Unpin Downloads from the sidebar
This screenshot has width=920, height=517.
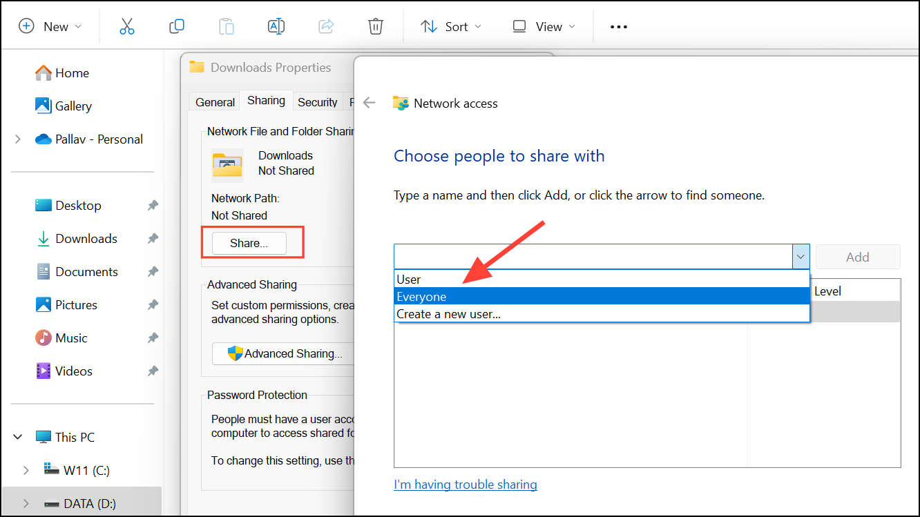click(x=152, y=238)
